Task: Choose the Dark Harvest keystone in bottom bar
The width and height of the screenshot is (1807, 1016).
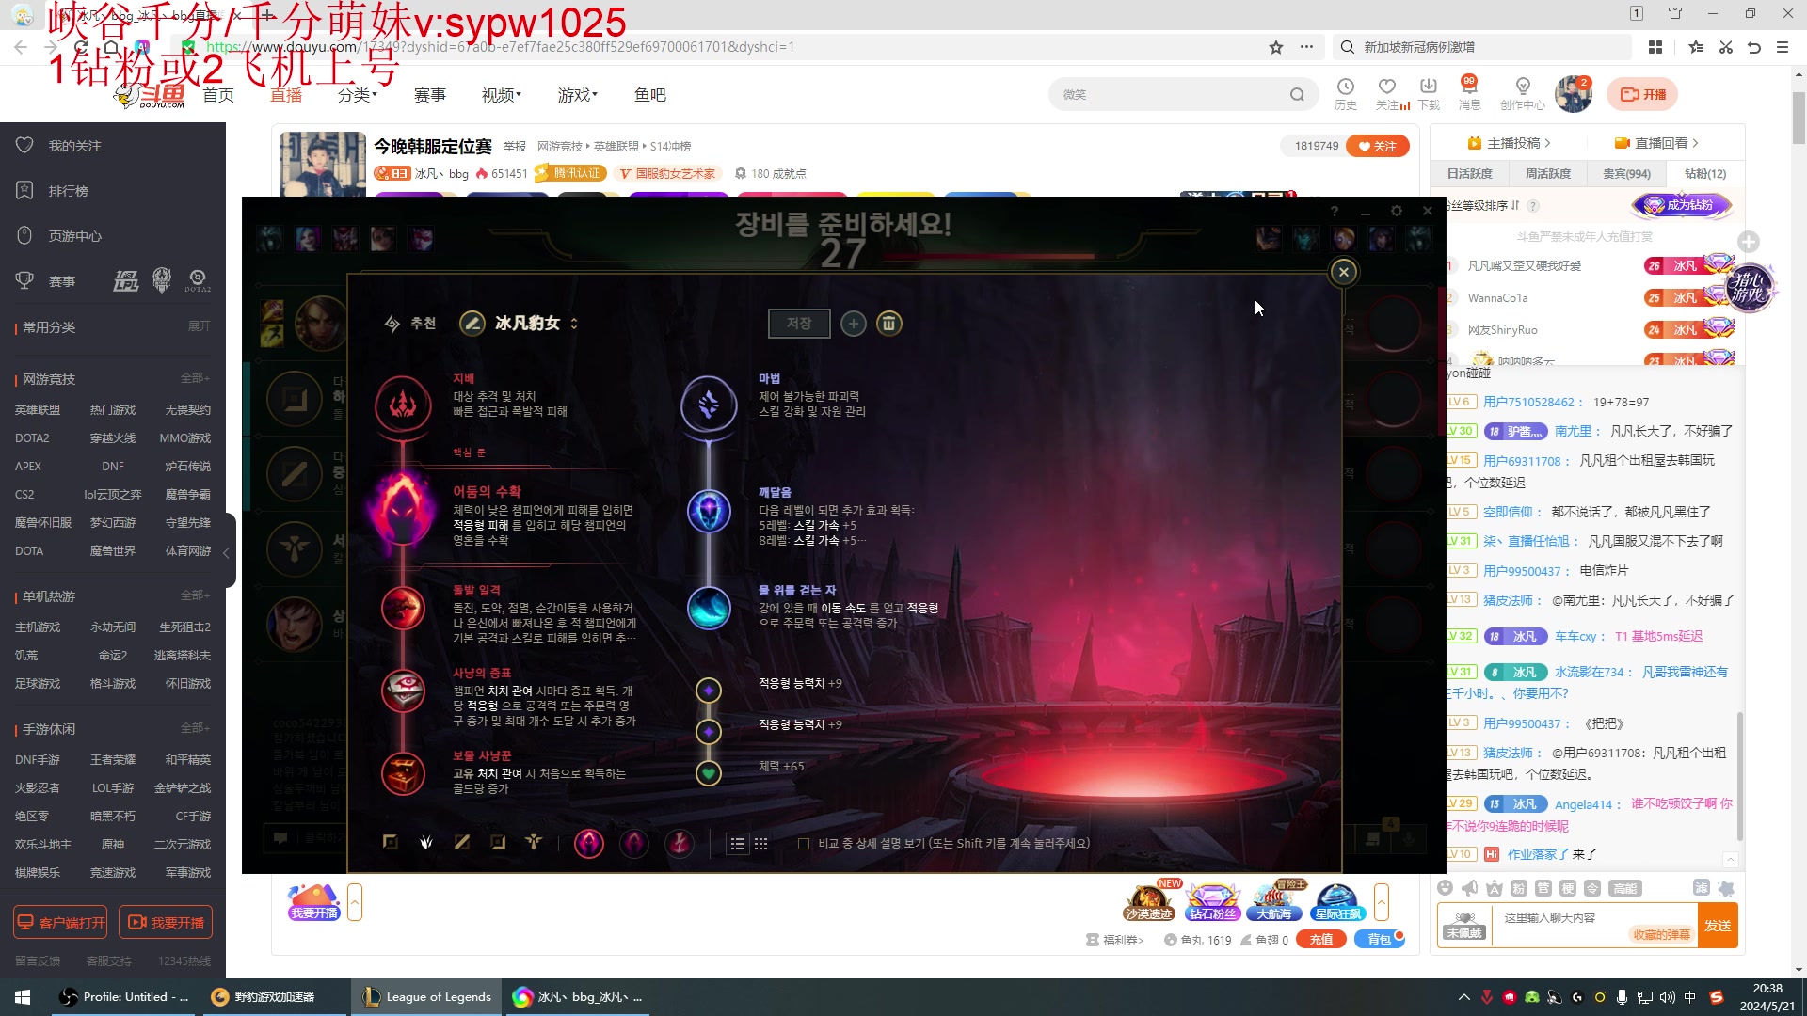Action: pos(589,844)
